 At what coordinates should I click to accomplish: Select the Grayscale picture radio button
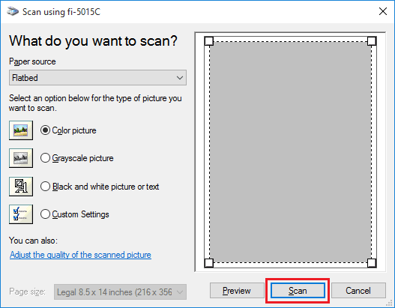pos(45,158)
